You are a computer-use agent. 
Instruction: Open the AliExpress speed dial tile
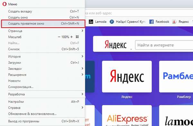point(127,115)
